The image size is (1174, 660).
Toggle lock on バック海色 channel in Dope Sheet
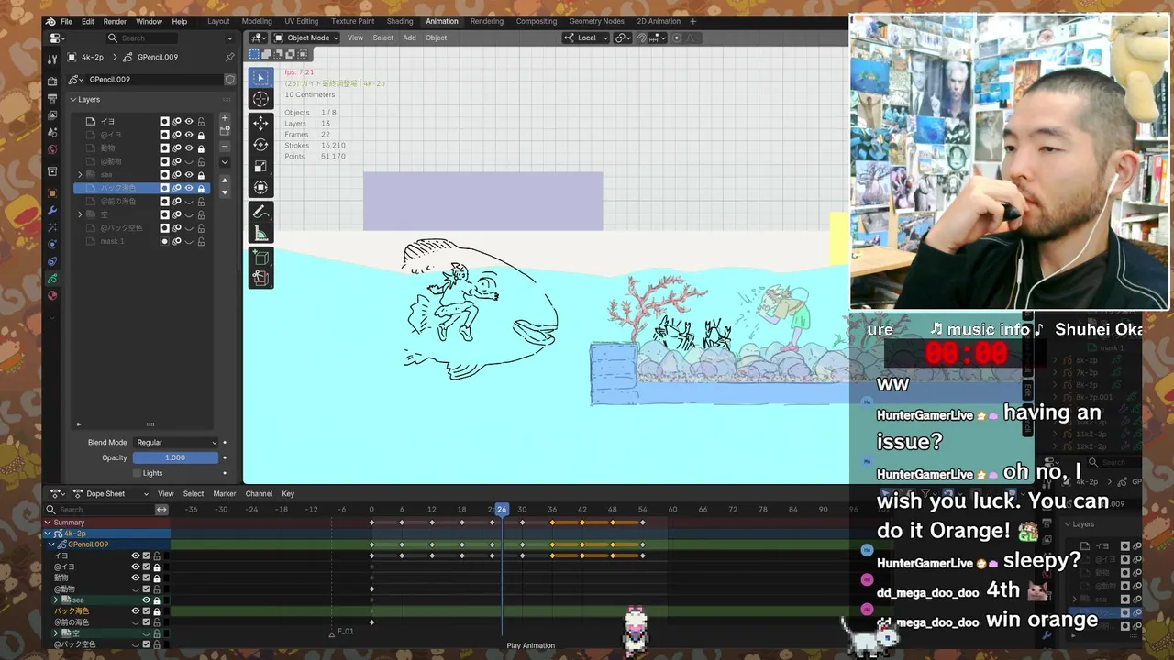(x=157, y=611)
